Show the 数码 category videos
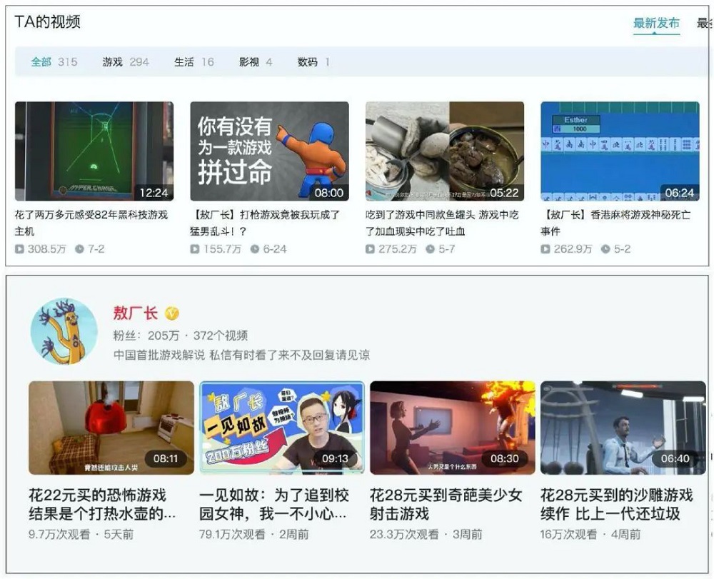Screen dimensions: 714x579 313,62
